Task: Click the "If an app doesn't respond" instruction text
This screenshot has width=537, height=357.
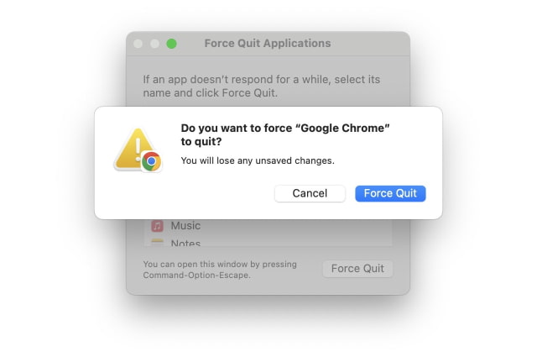Action: pos(261,80)
